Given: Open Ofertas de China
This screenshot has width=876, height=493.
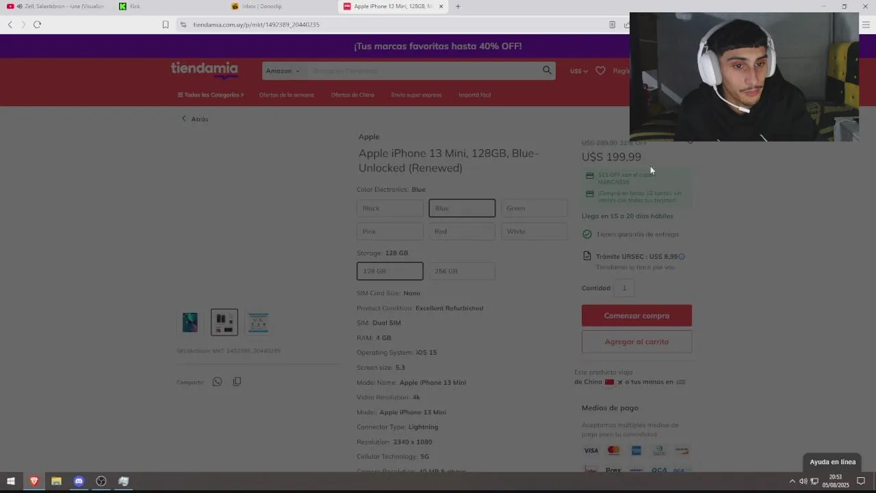Looking at the screenshot, I should coord(352,94).
